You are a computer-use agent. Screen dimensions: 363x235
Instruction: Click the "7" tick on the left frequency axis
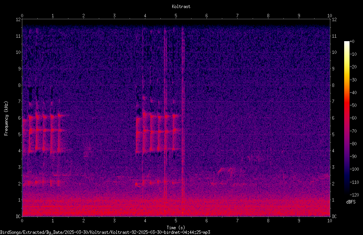coord(19,102)
